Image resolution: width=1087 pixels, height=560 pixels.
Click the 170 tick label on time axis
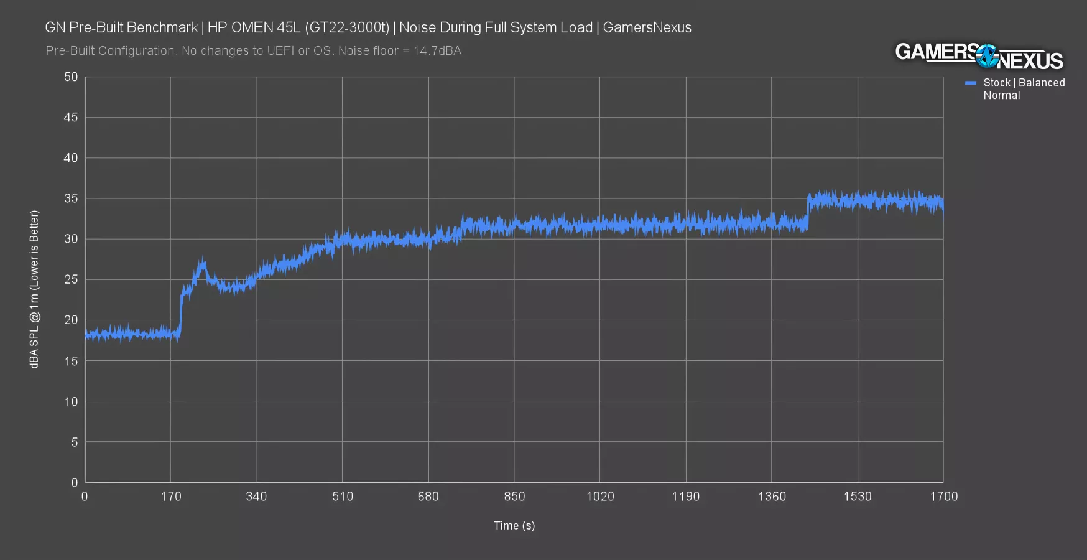[171, 497]
